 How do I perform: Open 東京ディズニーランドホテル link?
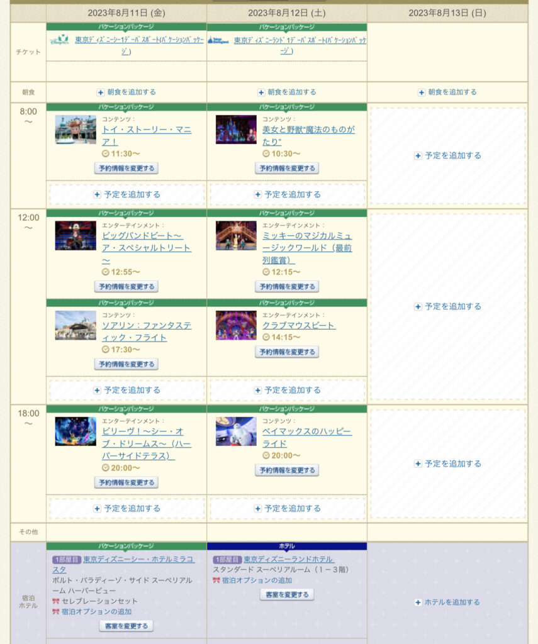pyautogui.click(x=289, y=559)
